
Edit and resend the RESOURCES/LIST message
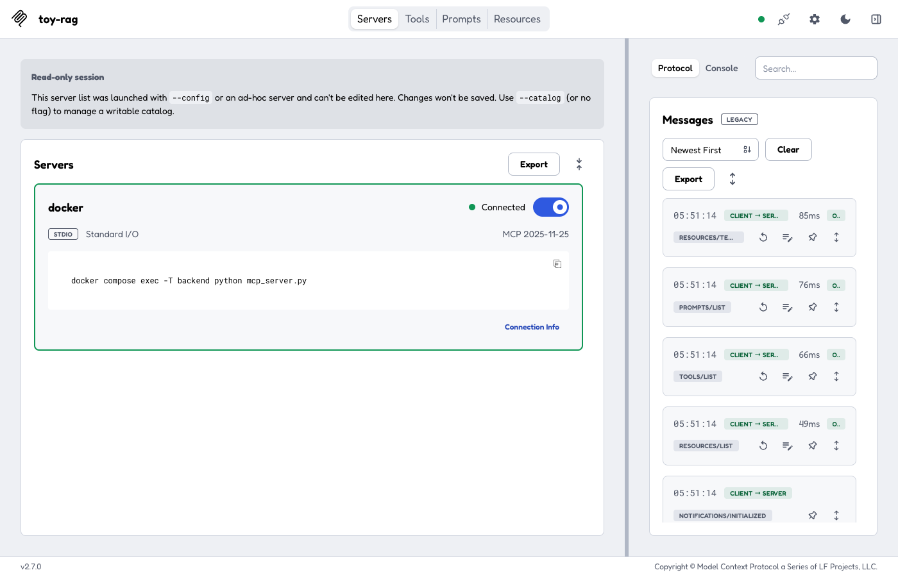pyautogui.click(x=788, y=446)
